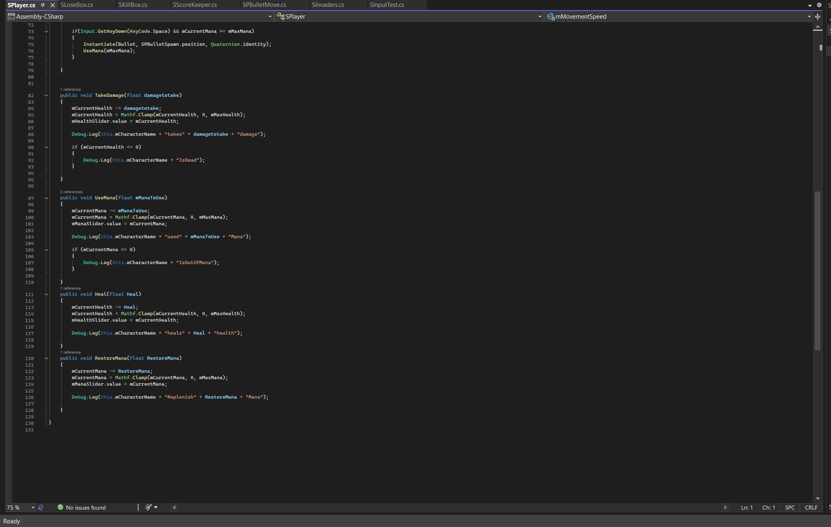
Task: Click the mMovementSpeed field icon
Action: pyautogui.click(x=551, y=17)
